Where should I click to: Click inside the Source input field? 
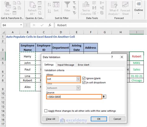[x=74, y=97]
